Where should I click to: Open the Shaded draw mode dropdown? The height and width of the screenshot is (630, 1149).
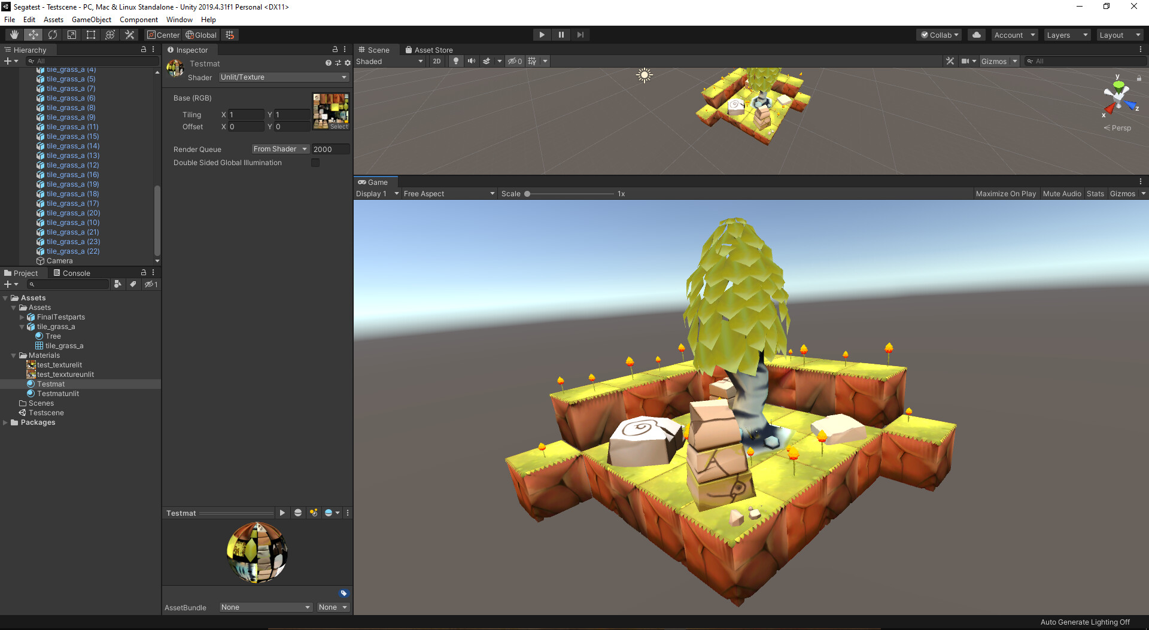coord(389,61)
